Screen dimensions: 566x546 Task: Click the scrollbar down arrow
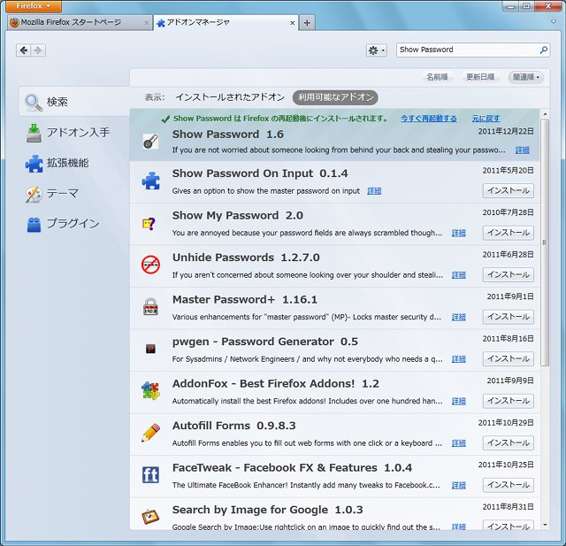click(545, 525)
